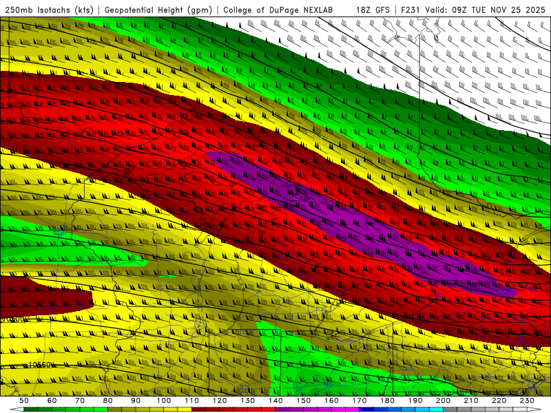Click the olive swatch starting at 80 knots
Image resolution: width=551 pixels, height=413 pixels.
(114, 410)
